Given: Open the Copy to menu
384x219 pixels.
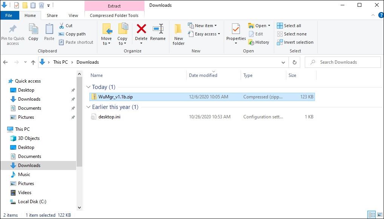Looking at the screenshot, I should coord(122,34).
